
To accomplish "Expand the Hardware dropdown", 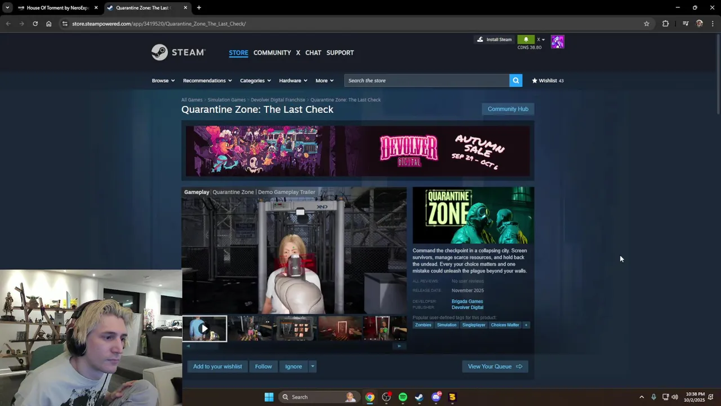I will click(x=293, y=81).
